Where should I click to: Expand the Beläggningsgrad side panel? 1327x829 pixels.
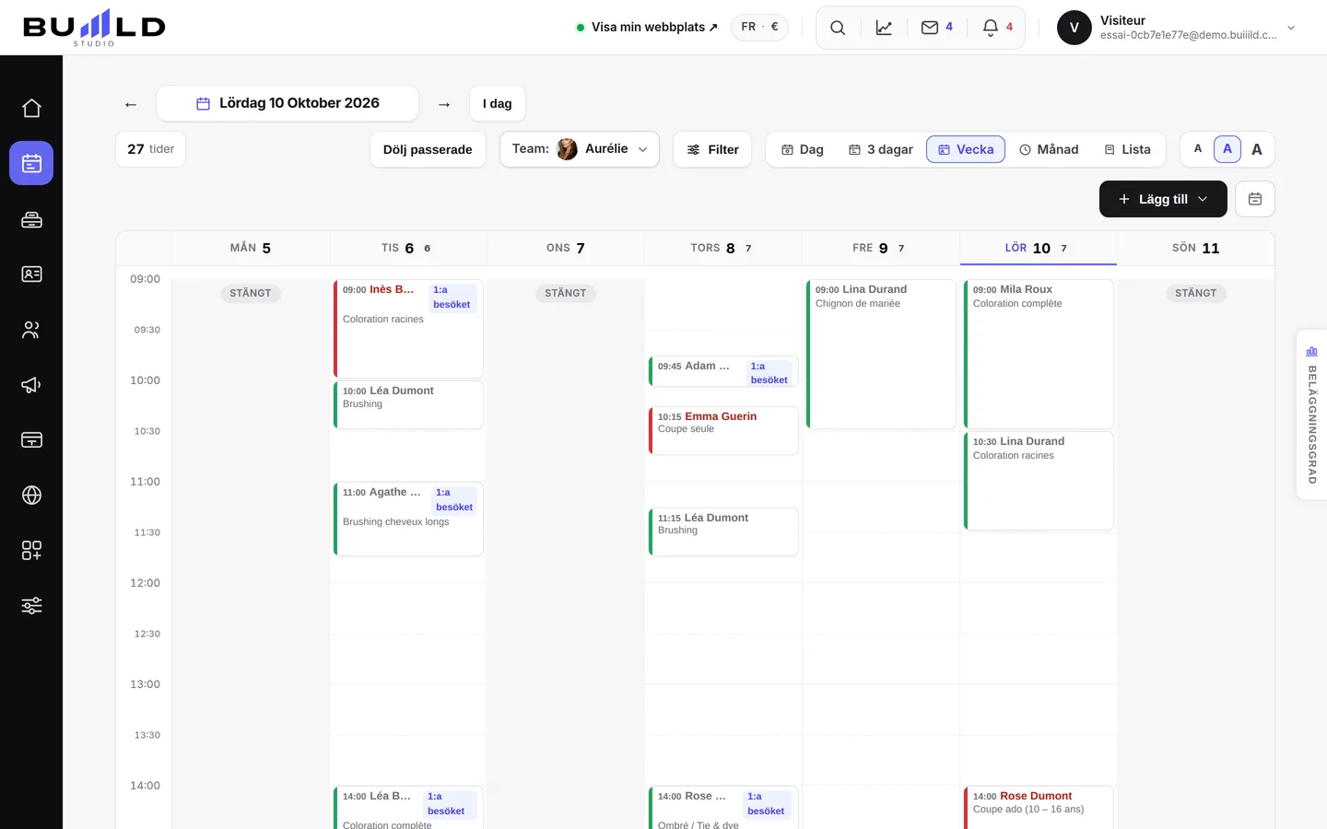coord(1312,414)
